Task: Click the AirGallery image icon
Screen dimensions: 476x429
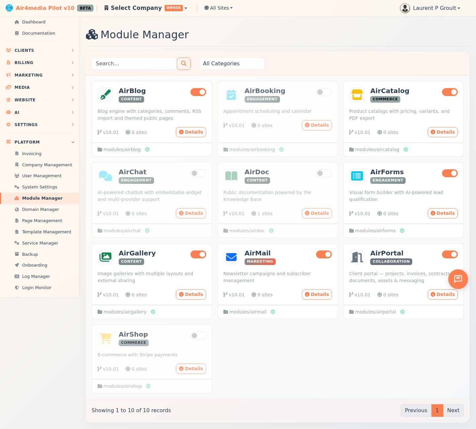Action: tap(105, 257)
